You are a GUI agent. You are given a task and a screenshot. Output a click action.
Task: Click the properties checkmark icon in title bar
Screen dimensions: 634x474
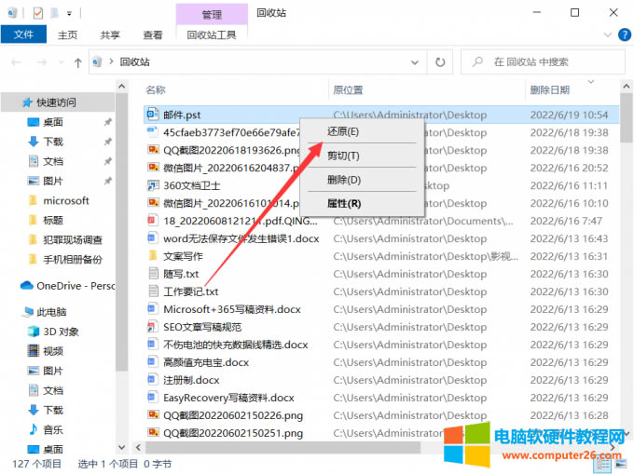[37, 13]
